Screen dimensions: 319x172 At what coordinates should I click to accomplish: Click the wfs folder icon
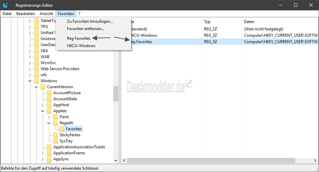[36, 75]
